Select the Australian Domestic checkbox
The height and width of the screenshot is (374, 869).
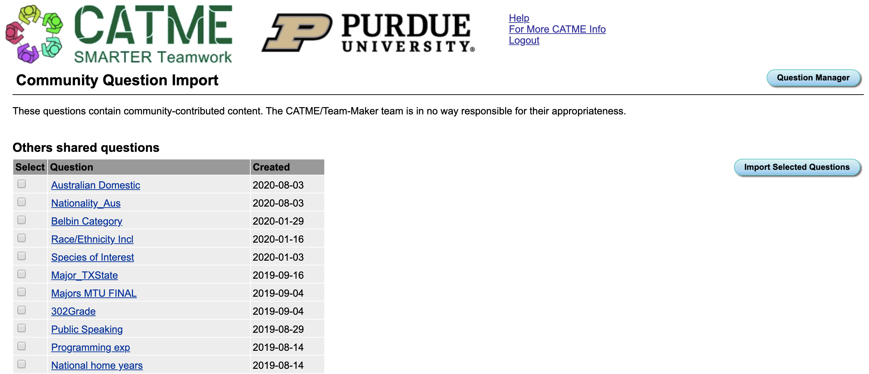click(22, 184)
